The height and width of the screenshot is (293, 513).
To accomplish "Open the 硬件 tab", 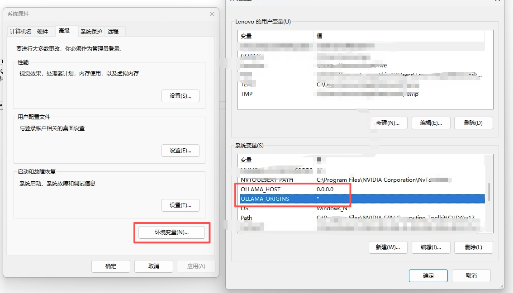I will (x=43, y=31).
